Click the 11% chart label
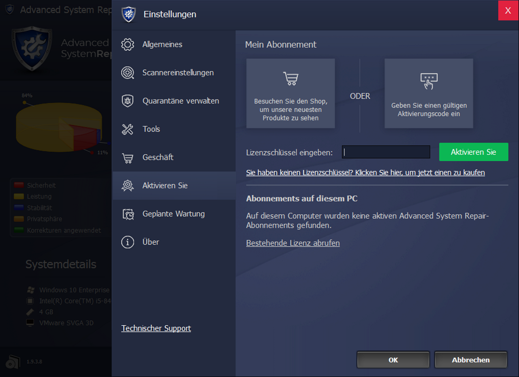 coord(102,152)
